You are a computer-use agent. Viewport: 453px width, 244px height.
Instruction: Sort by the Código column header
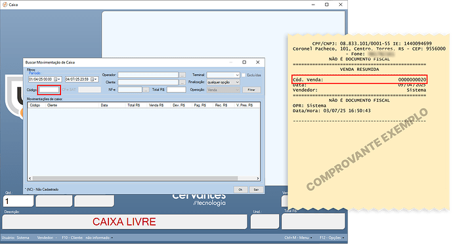37,105
